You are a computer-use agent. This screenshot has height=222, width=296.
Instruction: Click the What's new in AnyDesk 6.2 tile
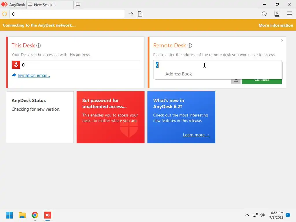tap(181, 117)
